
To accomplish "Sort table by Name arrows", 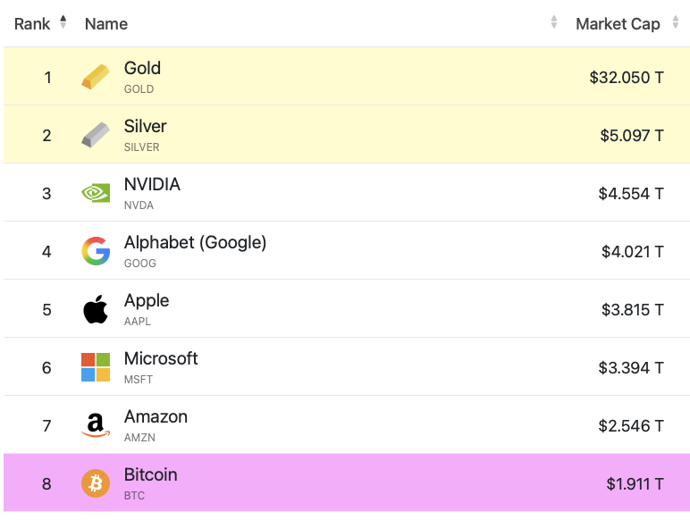I will 554,22.
